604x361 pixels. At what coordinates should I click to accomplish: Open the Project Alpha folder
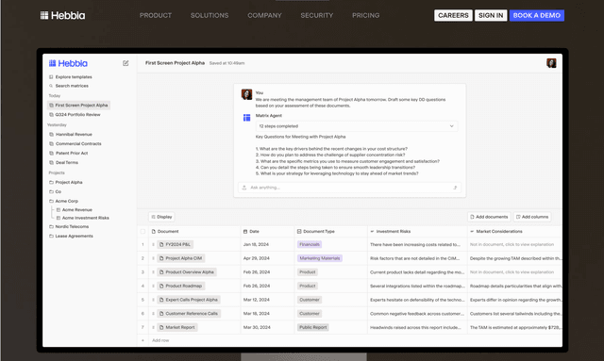(x=66, y=183)
